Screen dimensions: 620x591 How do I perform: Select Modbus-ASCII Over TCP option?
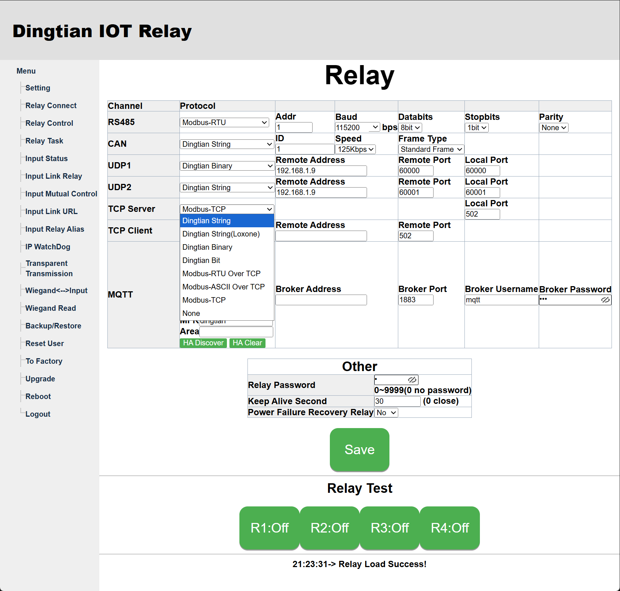(x=227, y=287)
